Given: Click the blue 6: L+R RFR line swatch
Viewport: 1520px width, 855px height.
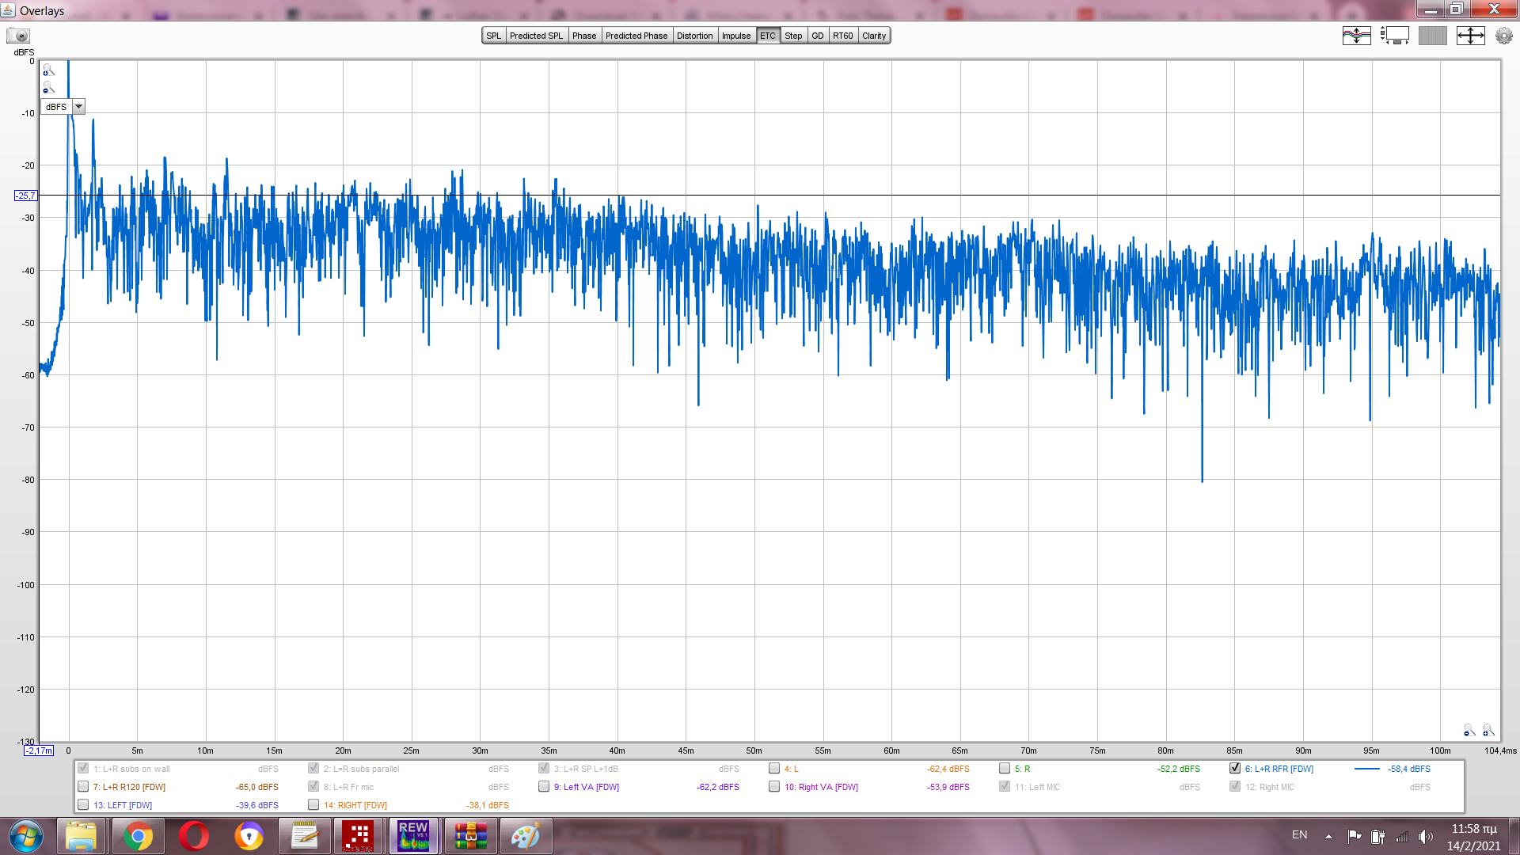Looking at the screenshot, I should tap(1366, 769).
